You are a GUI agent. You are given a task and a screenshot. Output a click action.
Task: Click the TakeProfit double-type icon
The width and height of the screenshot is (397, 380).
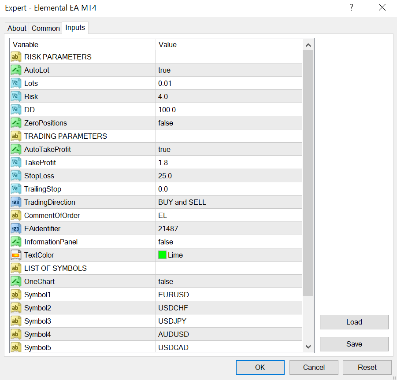16,162
